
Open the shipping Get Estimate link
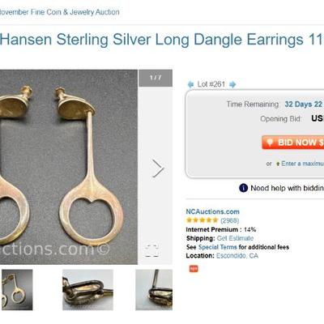coord(235,238)
